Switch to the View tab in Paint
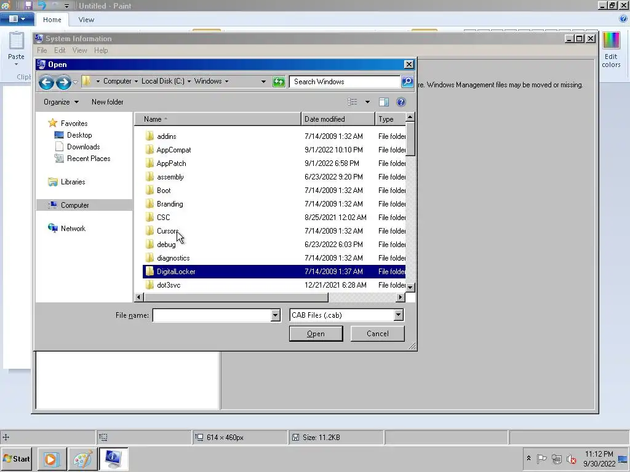 pyautogui.click(x=86, y=19)
